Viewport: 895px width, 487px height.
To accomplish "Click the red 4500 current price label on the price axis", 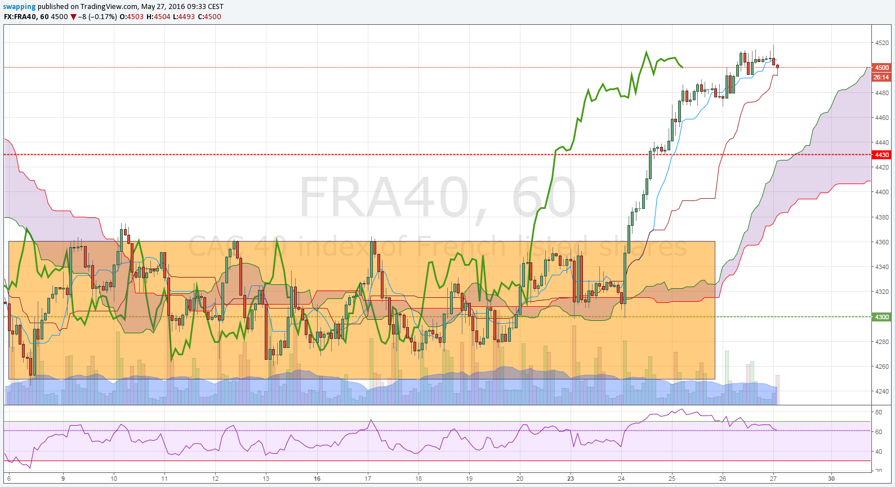I will tap(881, 68).
